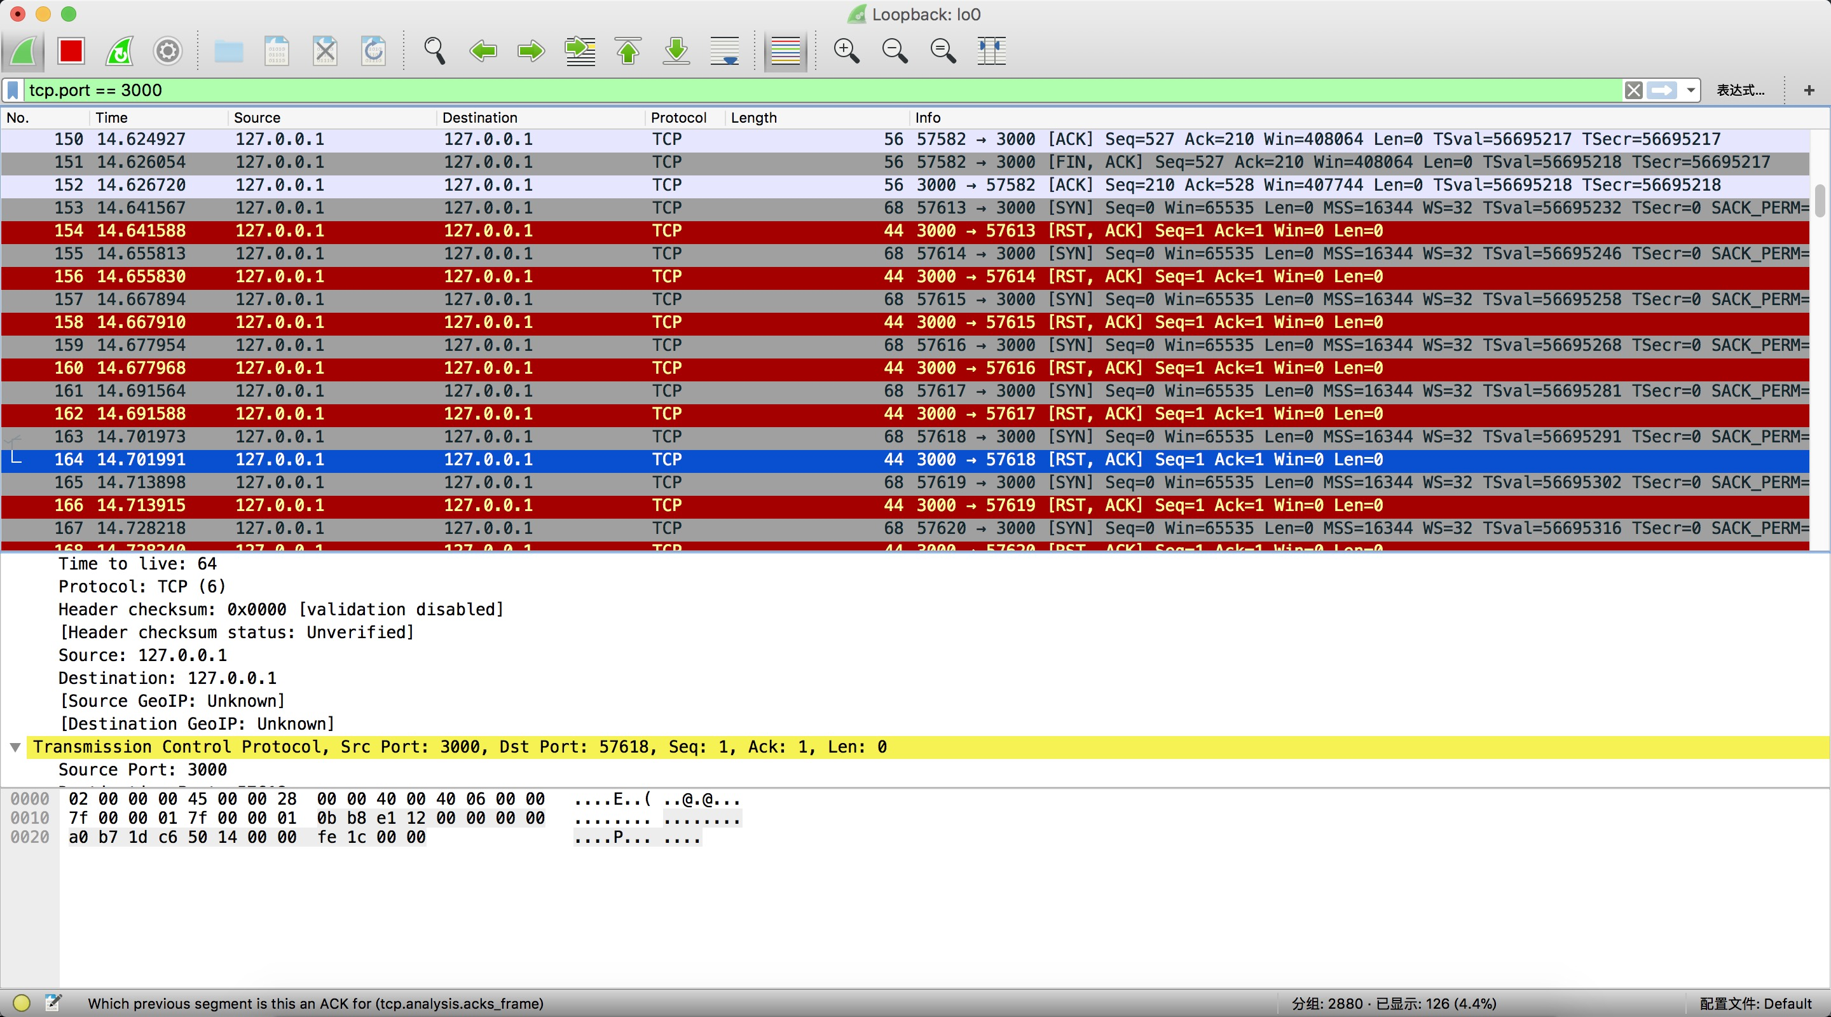The width and height of the screenshot is (1831, 1017).
Task: Clear the display filter text
Action: click(1633, 90)
